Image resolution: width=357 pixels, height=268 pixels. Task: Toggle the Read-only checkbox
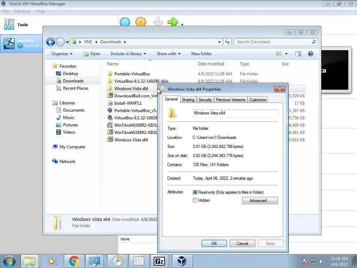pyautogui.click(x=195, y=192)
